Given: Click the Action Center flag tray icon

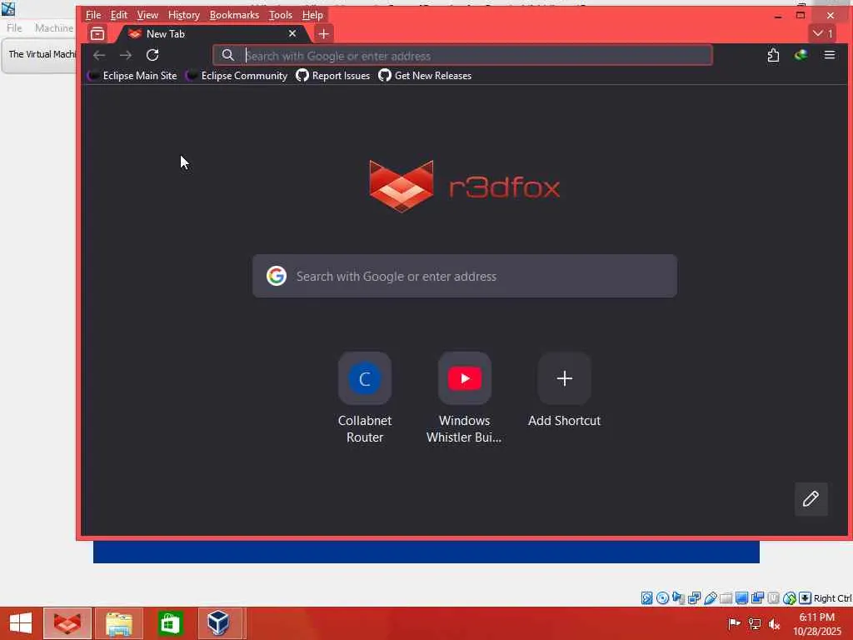Looking at the screenshot, I should (734, 623).
